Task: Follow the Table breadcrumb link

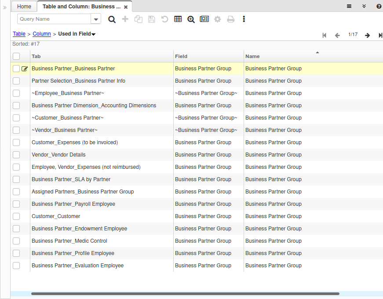Action: (x=19, y=34)
